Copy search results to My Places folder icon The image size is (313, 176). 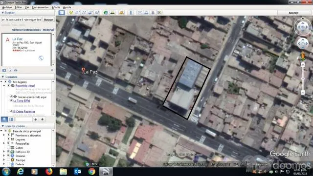click(4, 70)
